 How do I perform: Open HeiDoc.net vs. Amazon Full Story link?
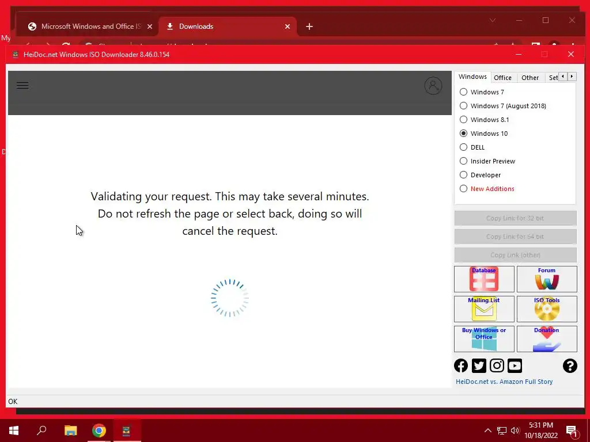(x=504, y=382)
